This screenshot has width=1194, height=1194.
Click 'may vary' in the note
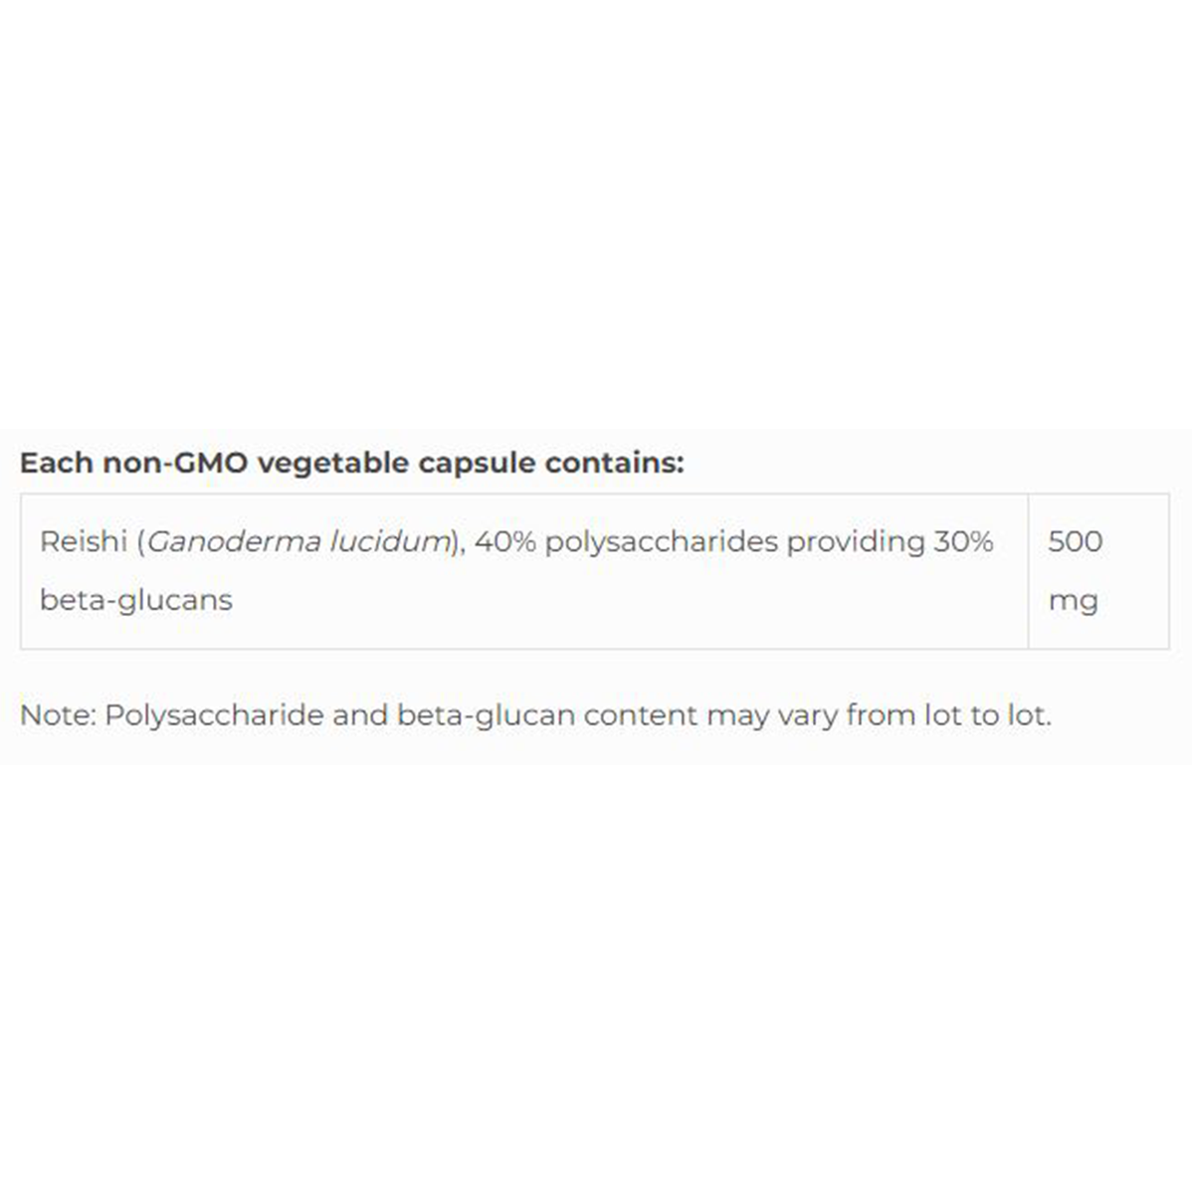(x=771, y=714)
